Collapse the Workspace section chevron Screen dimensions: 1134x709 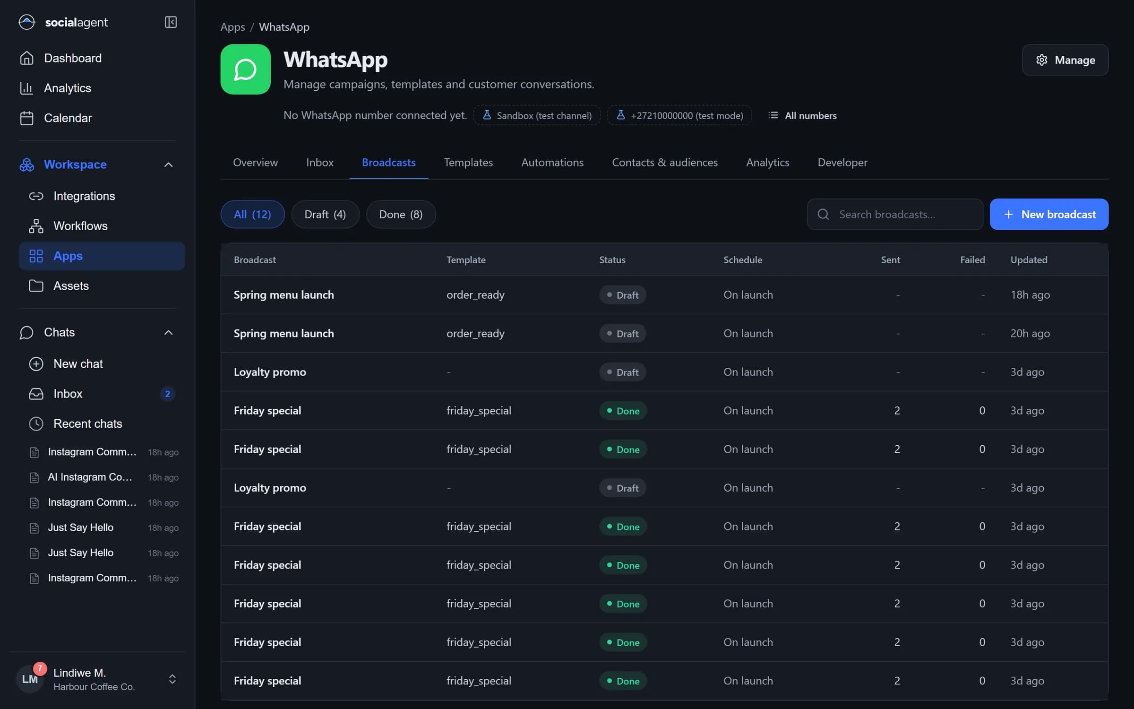point(168,164)
